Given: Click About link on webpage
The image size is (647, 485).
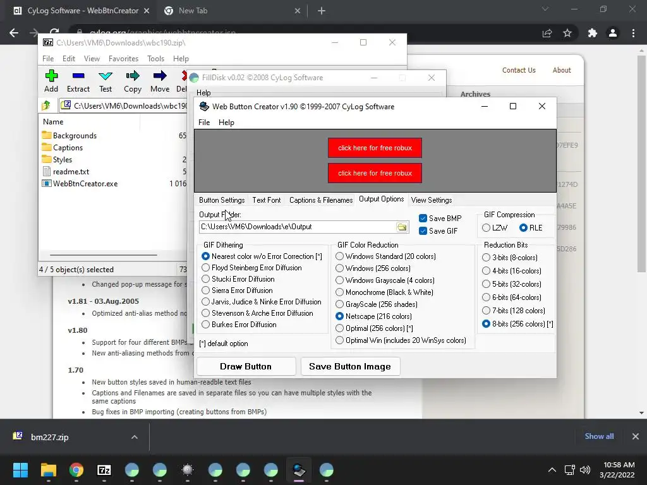Looking at the screenshot, I should 562,70.
